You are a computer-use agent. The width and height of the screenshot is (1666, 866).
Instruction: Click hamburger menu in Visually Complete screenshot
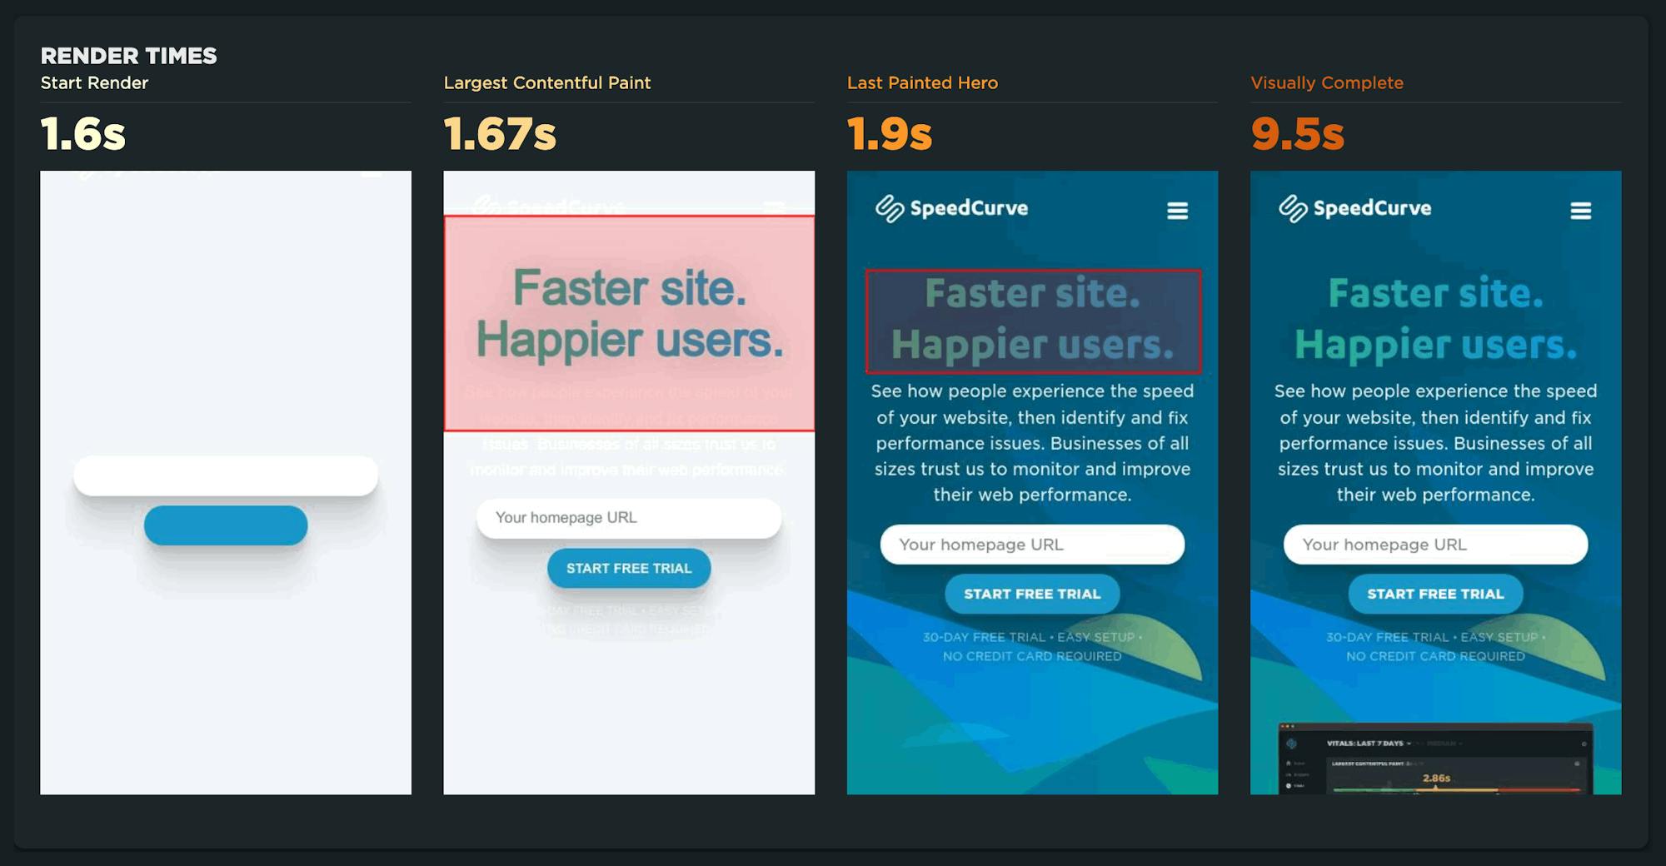click(1580, 211)
